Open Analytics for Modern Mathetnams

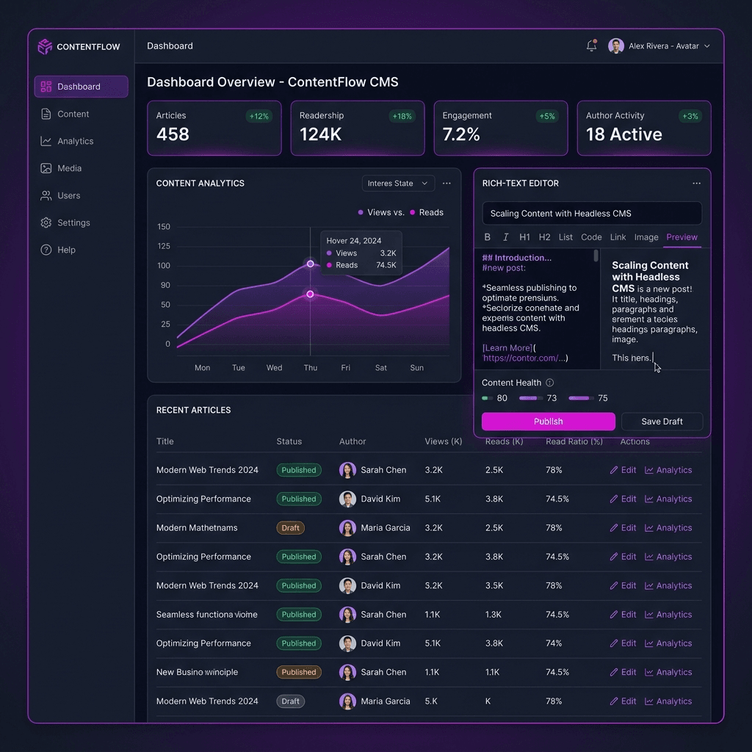point(668,527)
